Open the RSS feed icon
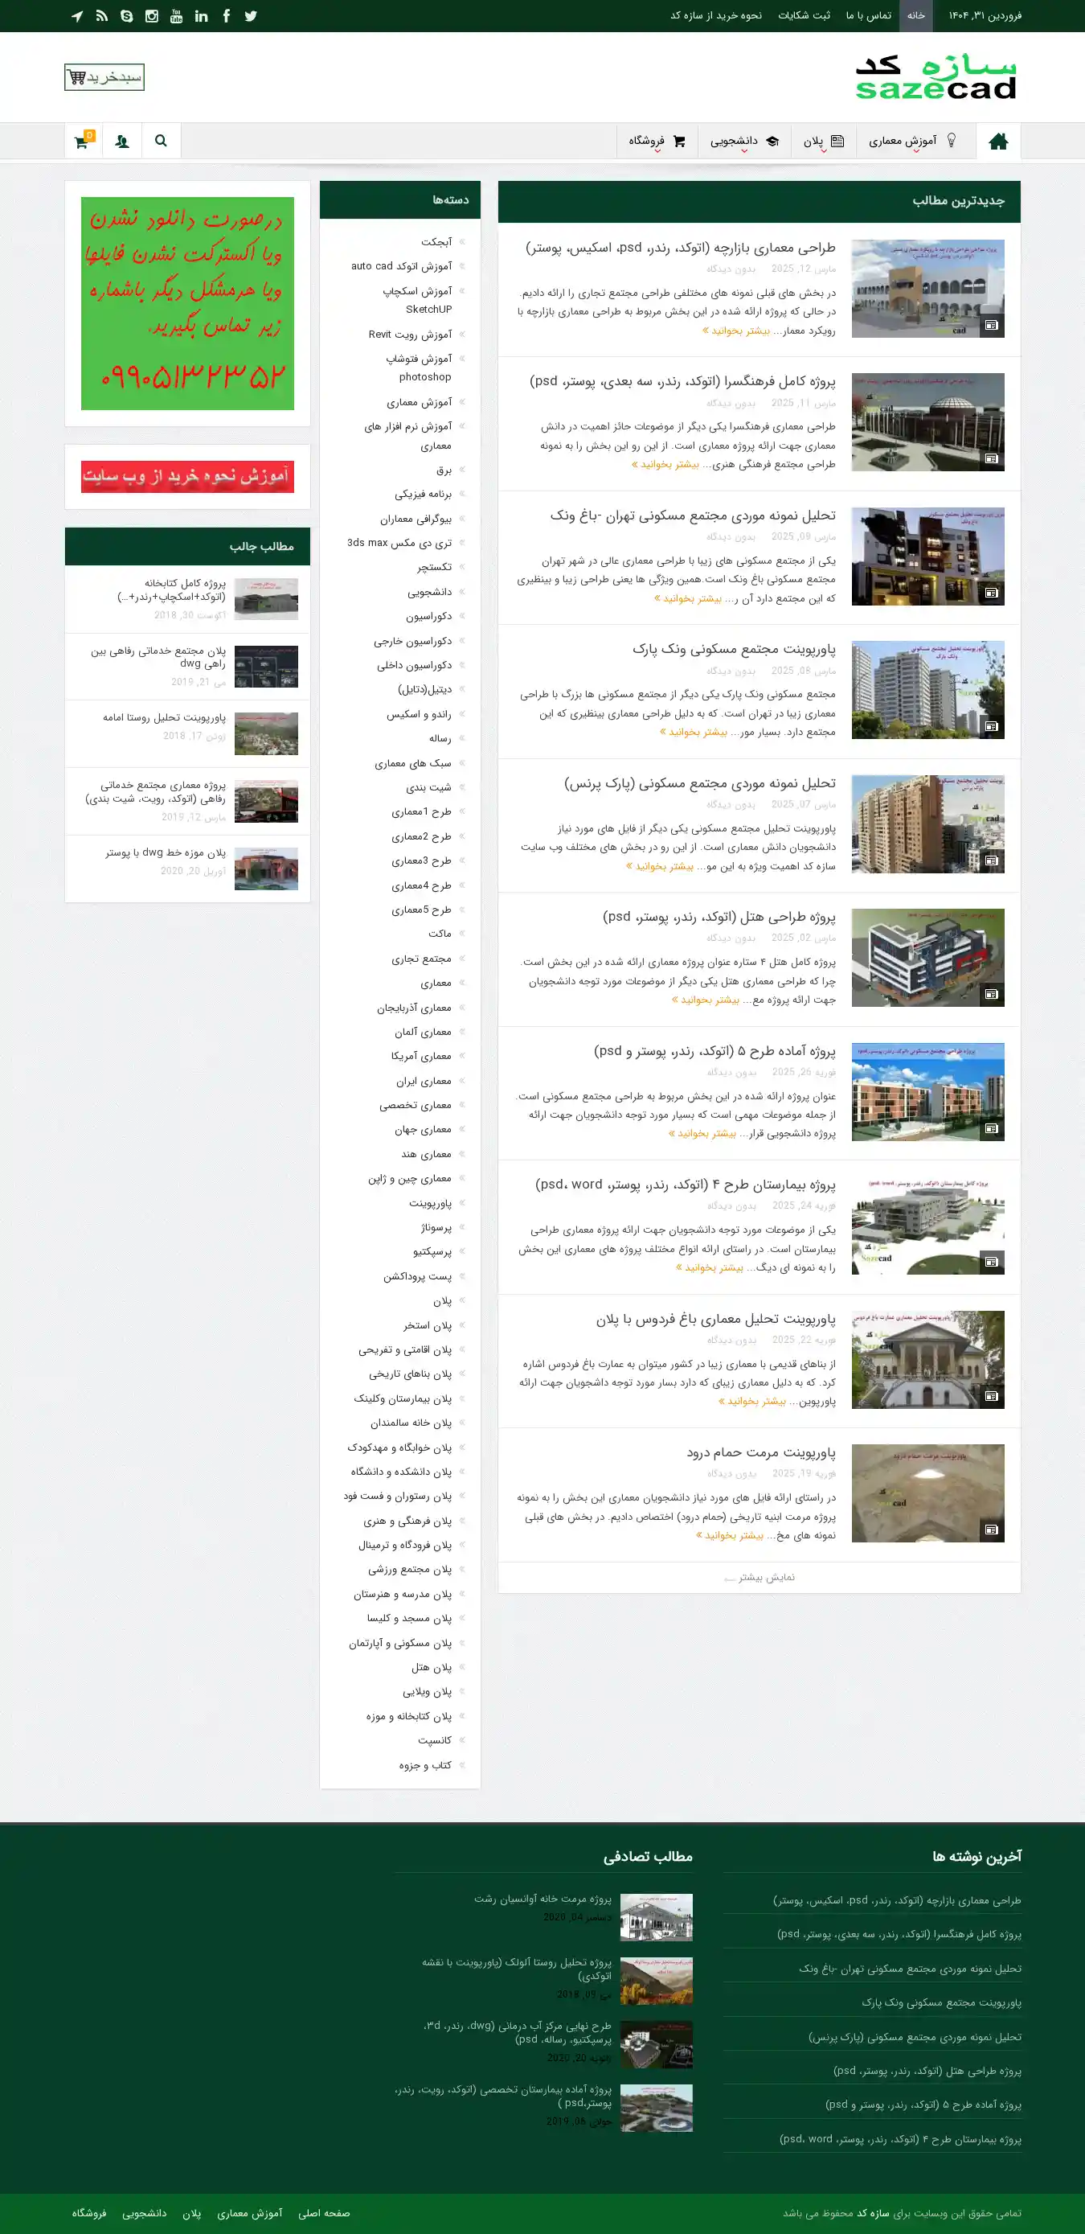Viewport: 1085px width, 2234px height. click(101, 15)
